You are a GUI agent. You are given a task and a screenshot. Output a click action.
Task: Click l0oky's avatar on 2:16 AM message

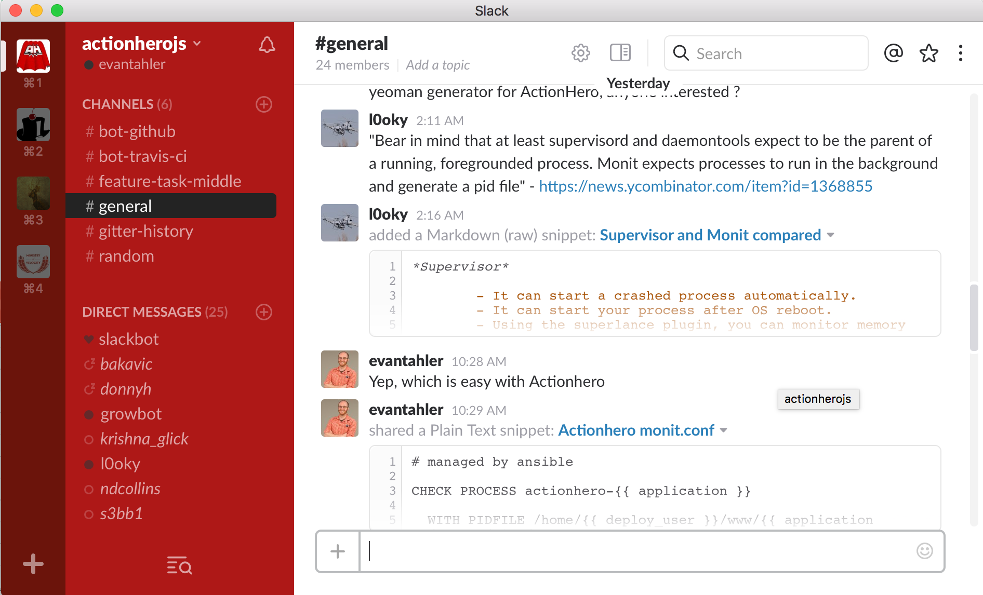pos(340,223)
